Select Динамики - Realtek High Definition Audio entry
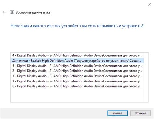 click(x=77, y=61)
